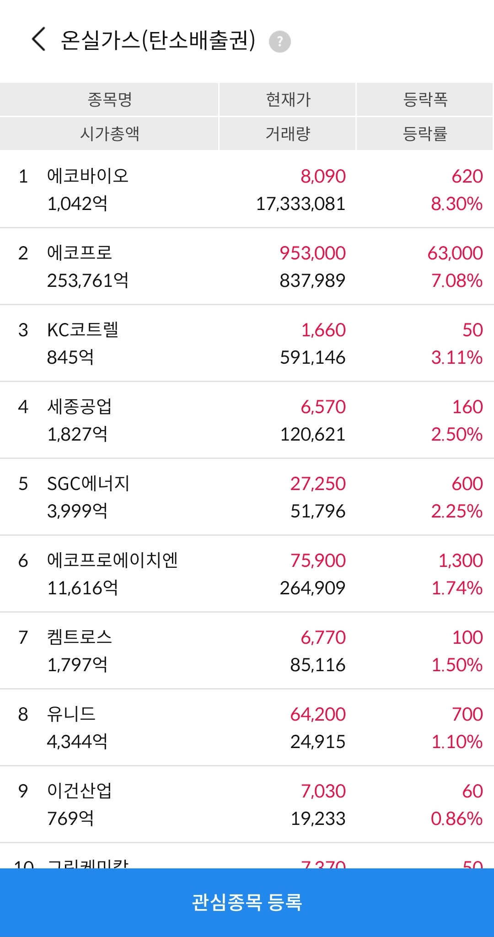Sort by 등락률 column header
Image resolution: width=494 pixels, height=937 pixels.
click(x=425, y=134)
